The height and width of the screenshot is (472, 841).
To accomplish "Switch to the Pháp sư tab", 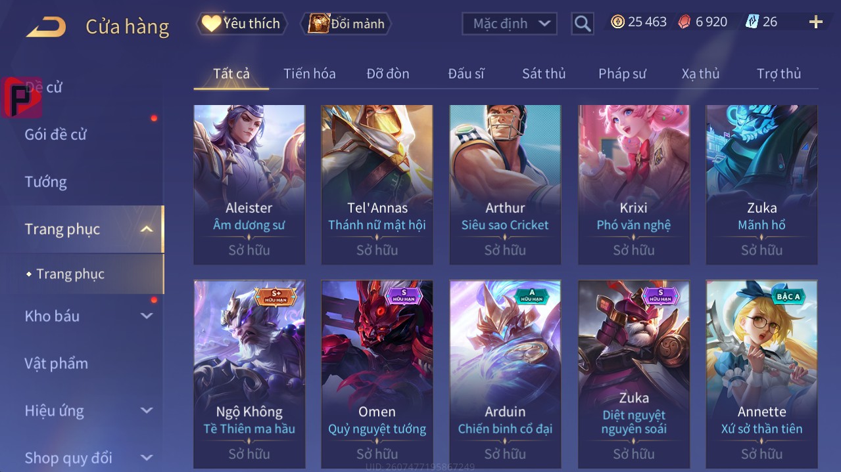I will coord(622,74).
